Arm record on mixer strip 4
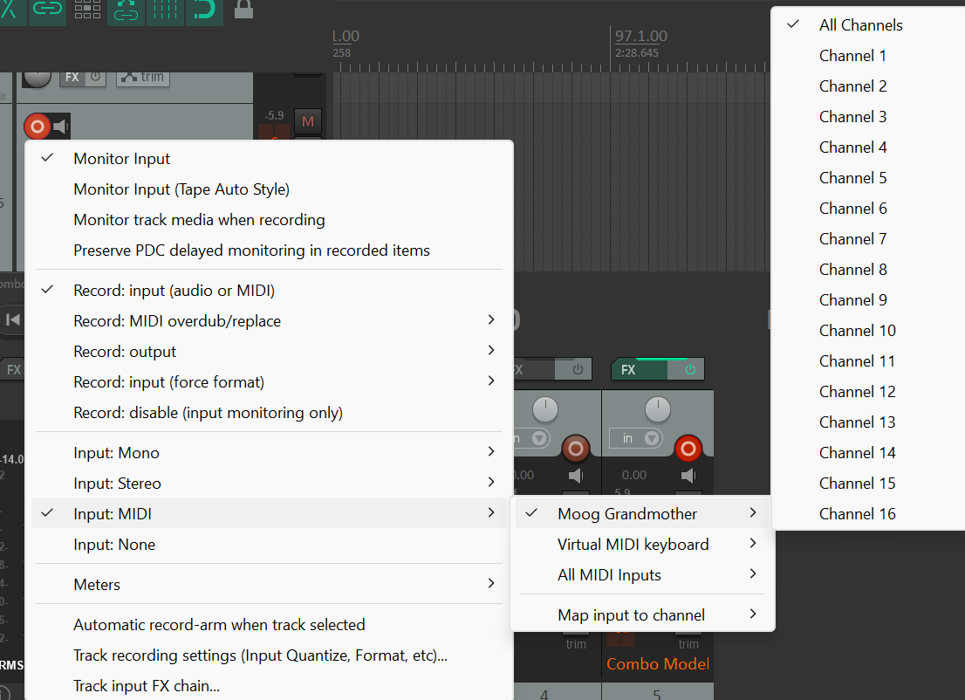The image size is (965, 700). [x=576, y=449]
